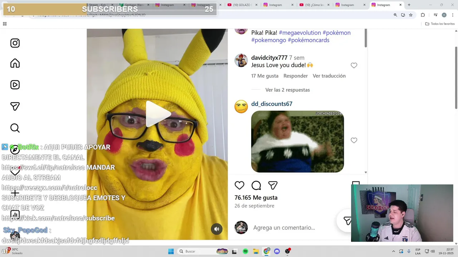Open the Windows Start menu

(x=171, y=251)
